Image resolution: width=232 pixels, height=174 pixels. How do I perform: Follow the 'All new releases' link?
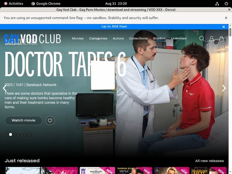[209, 161]
